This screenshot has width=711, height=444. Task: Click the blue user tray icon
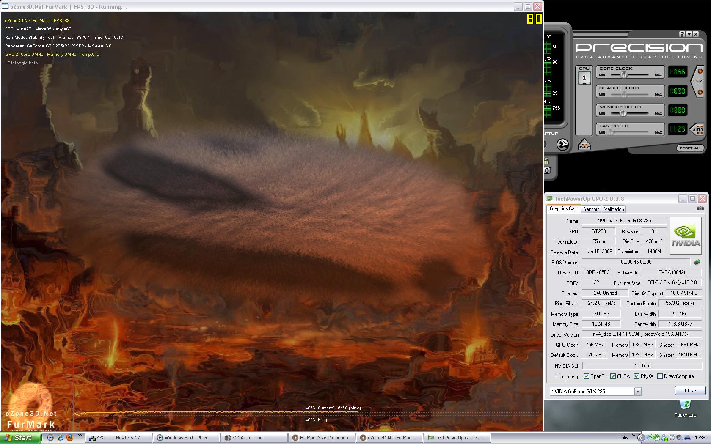pos(664,438)
